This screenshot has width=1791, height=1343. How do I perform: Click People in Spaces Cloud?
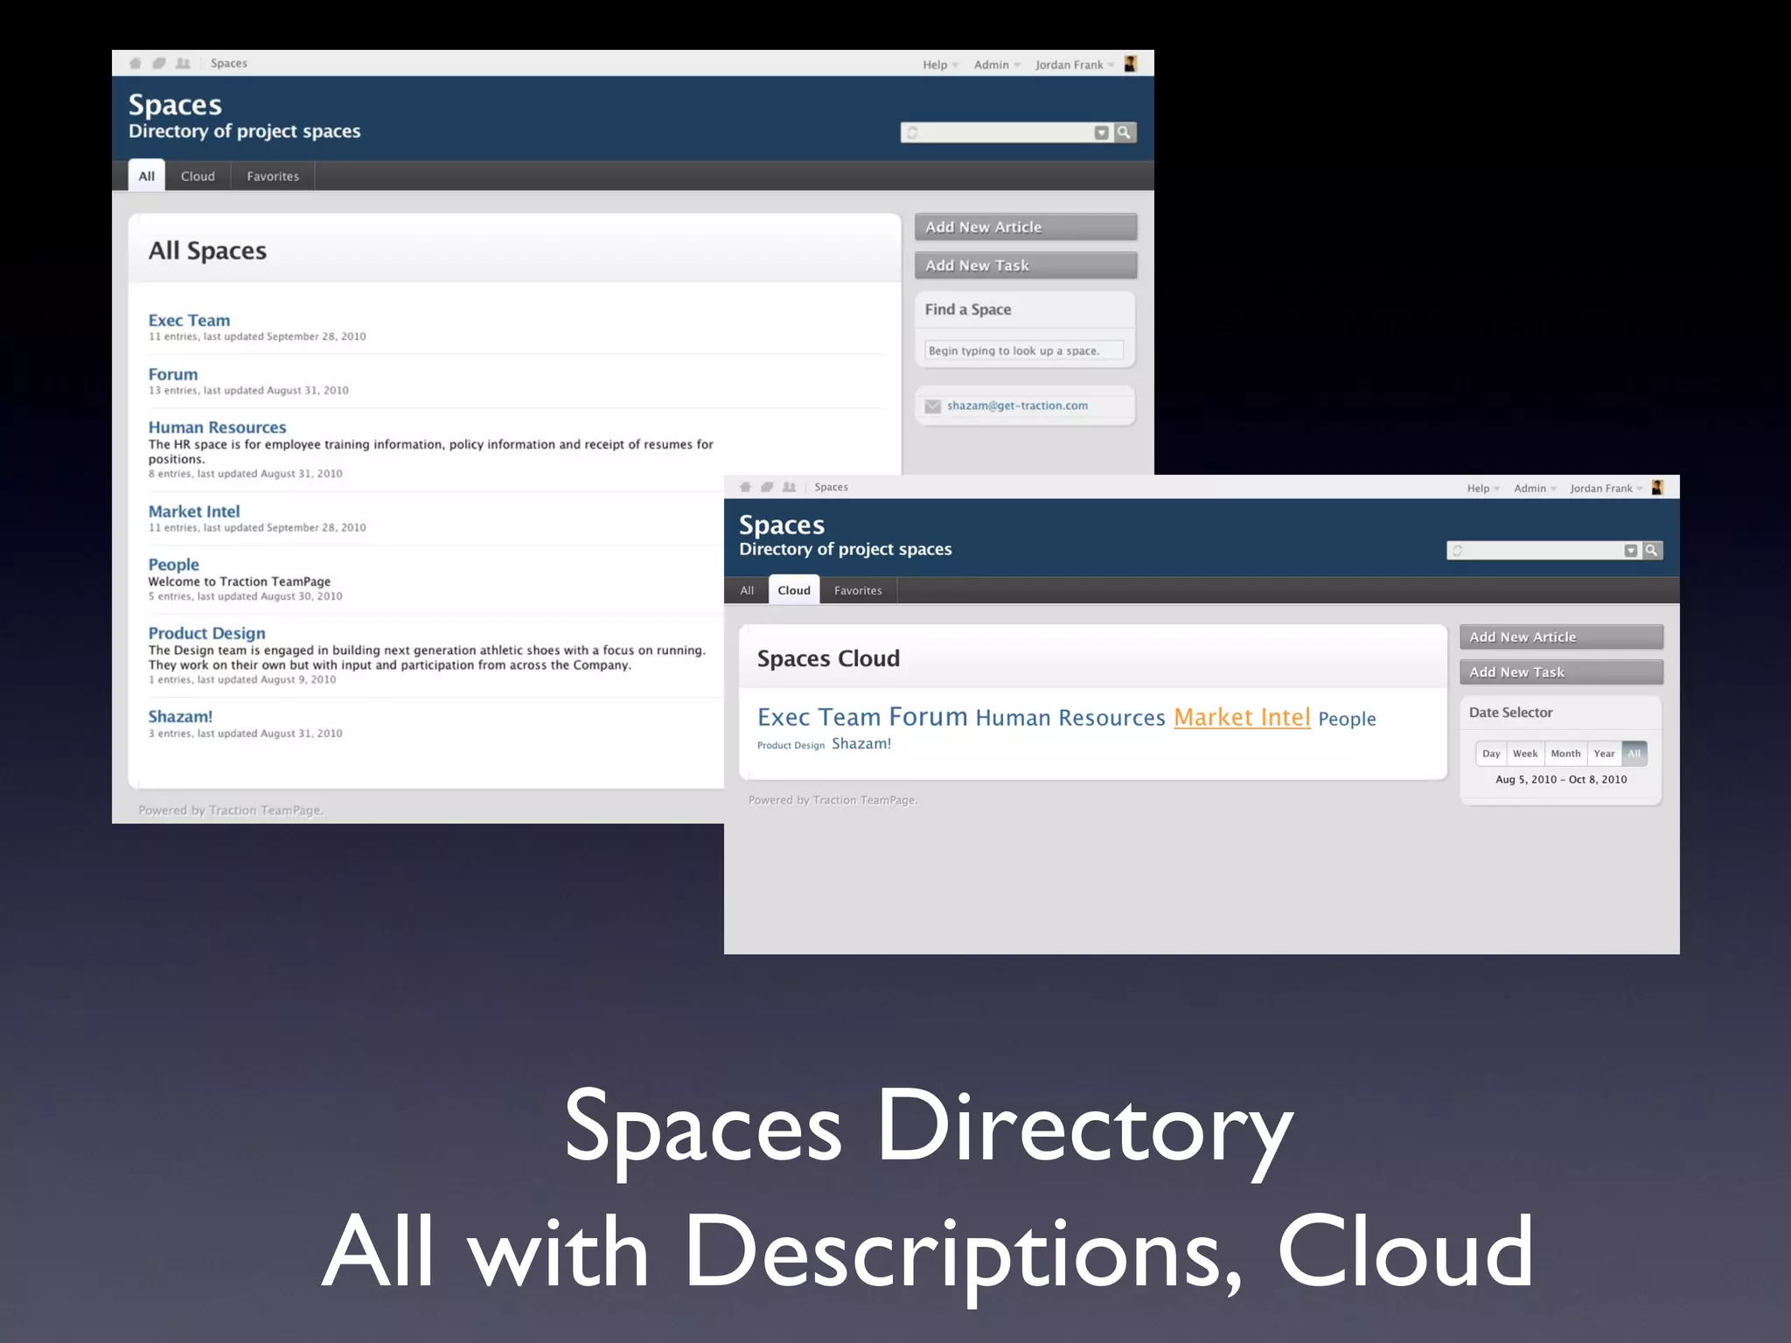click(x=1347, y=719)
